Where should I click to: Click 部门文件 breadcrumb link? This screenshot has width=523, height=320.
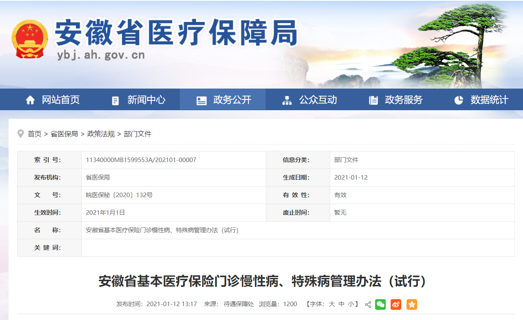click(x=138, y=134)
